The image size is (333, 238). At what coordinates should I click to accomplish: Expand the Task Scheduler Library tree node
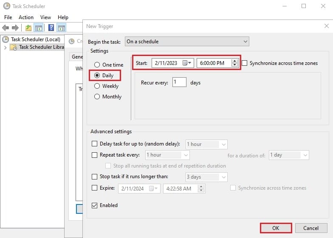5,47
